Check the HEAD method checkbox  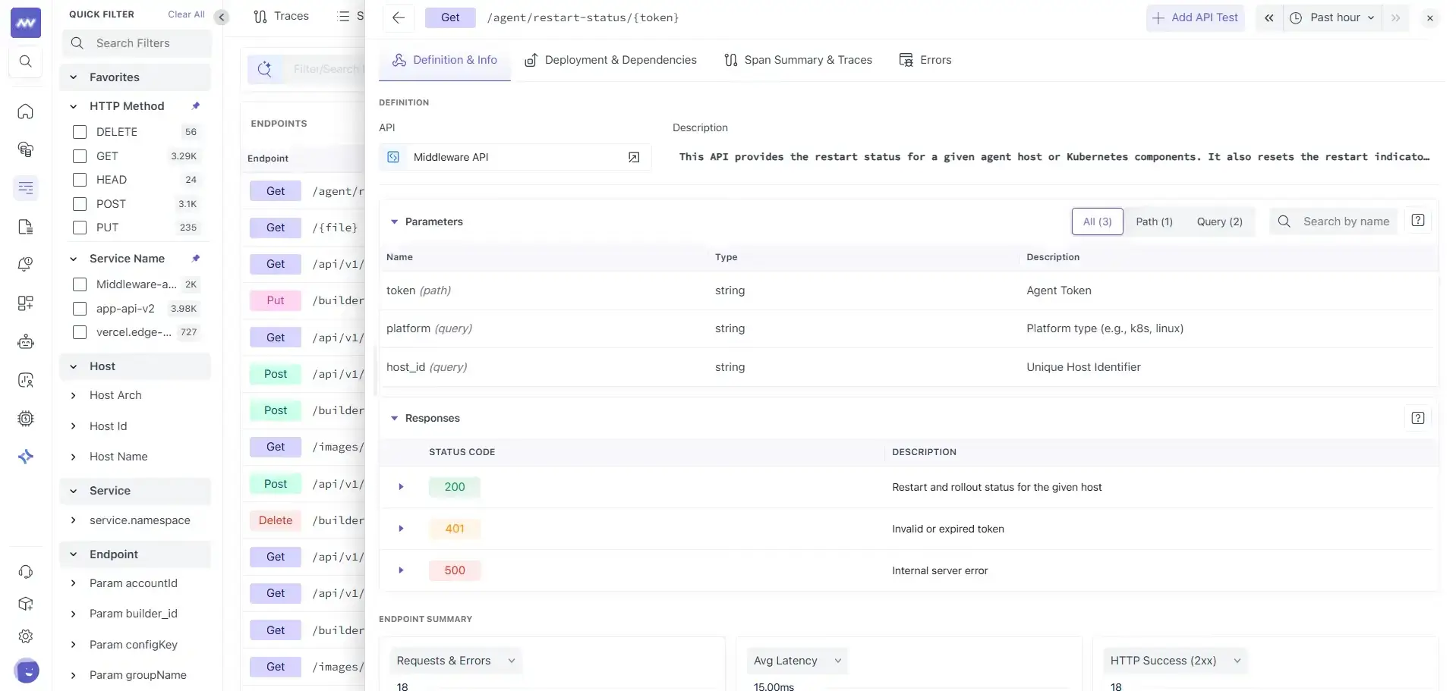(80, 180)
